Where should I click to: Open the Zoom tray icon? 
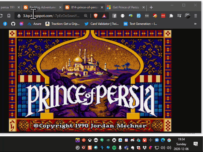coord(157,140)
